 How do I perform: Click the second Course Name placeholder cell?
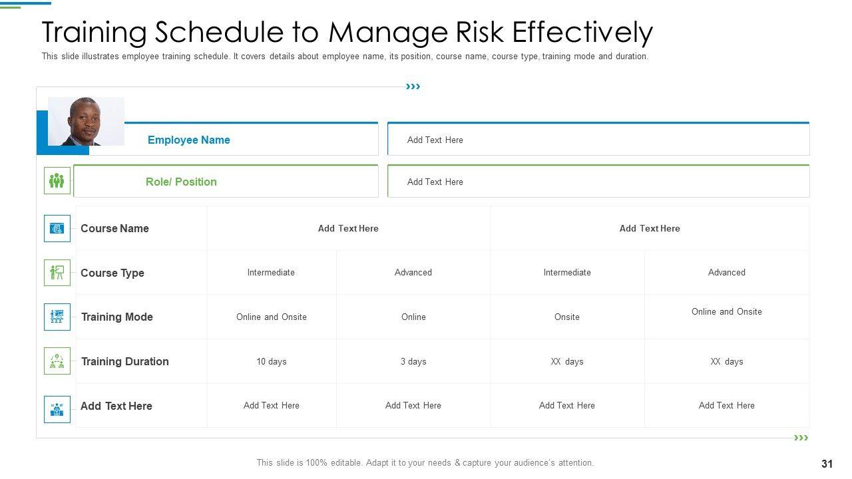(x=650, y=228)
